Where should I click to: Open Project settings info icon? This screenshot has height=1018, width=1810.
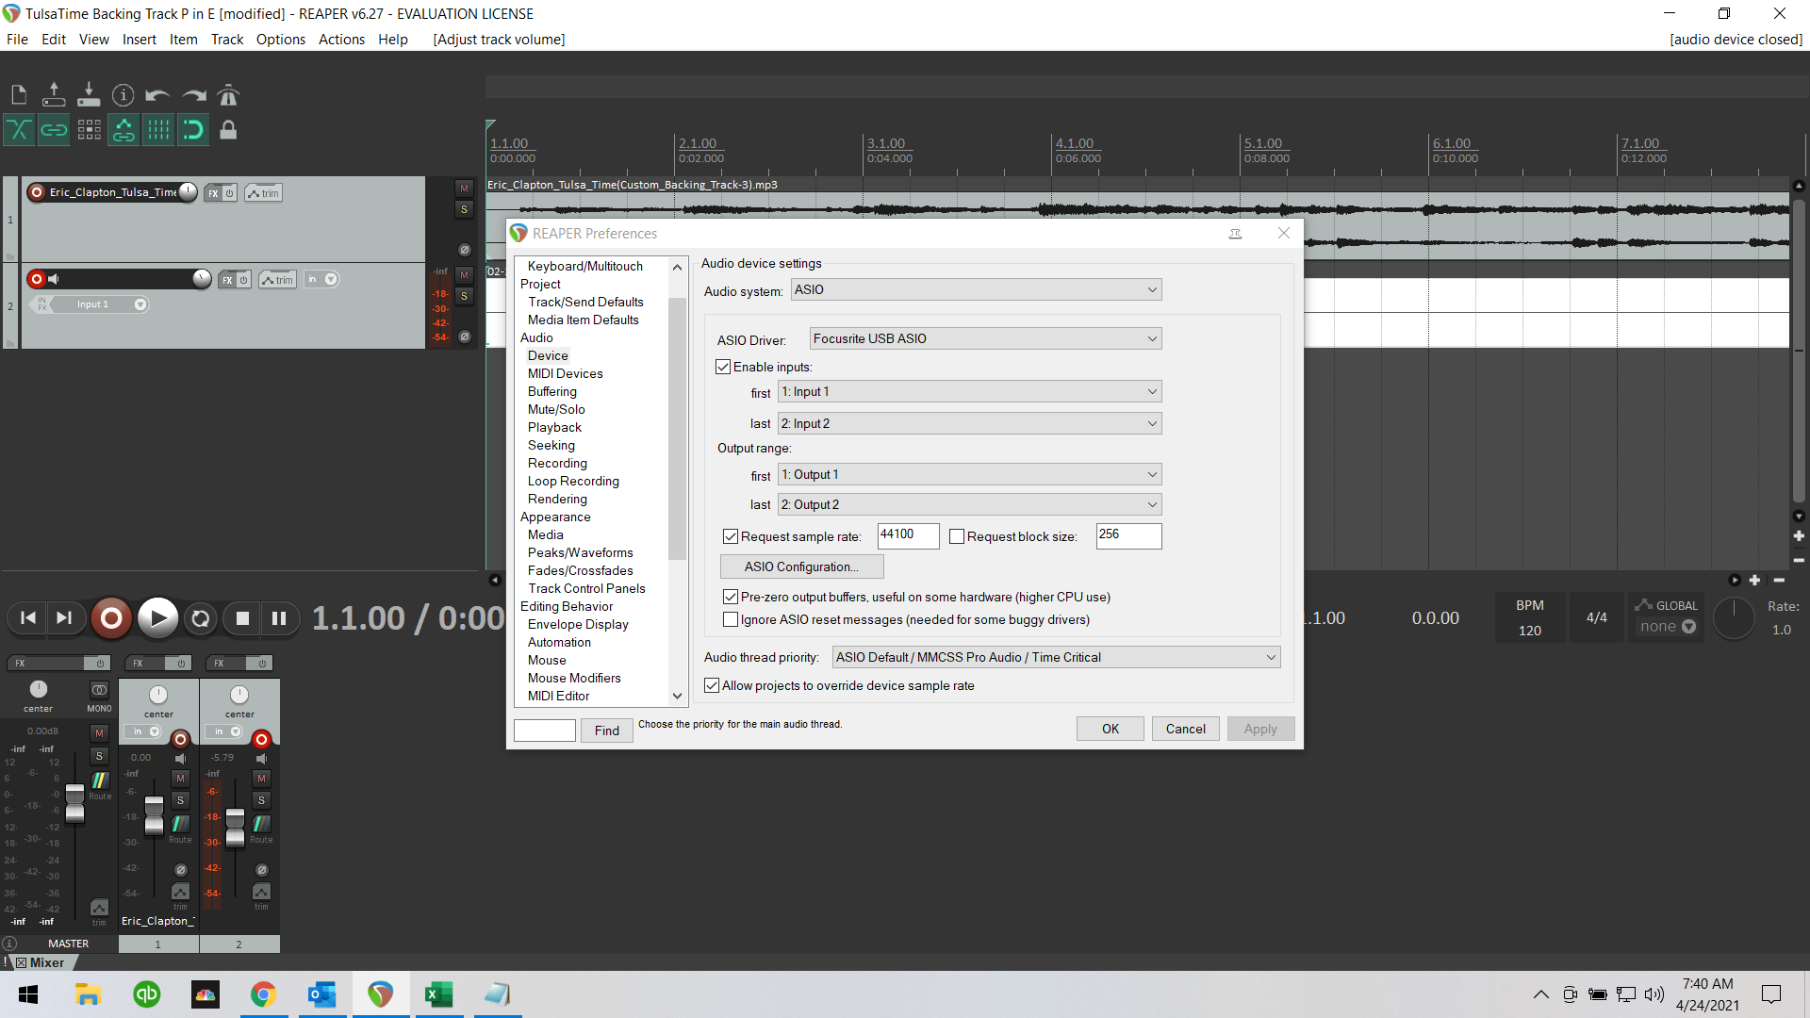point(123,94)
